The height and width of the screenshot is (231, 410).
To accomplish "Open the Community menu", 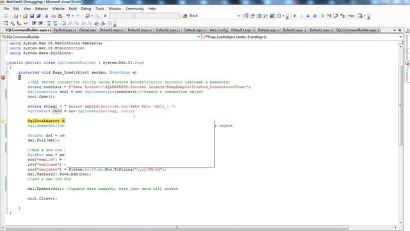I will point(135,8).
